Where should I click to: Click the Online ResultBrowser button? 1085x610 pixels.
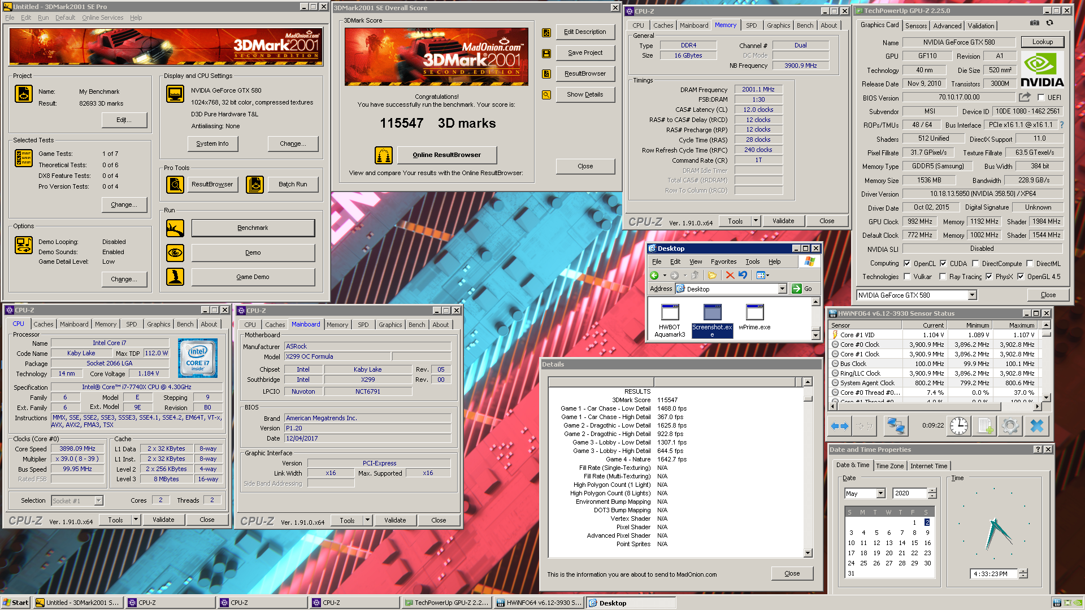tap(446, 155)
